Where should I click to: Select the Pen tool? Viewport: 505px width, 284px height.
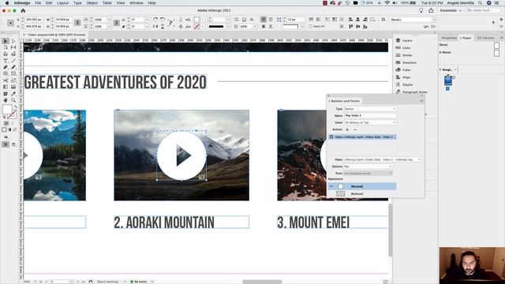[x=6, y=67]
